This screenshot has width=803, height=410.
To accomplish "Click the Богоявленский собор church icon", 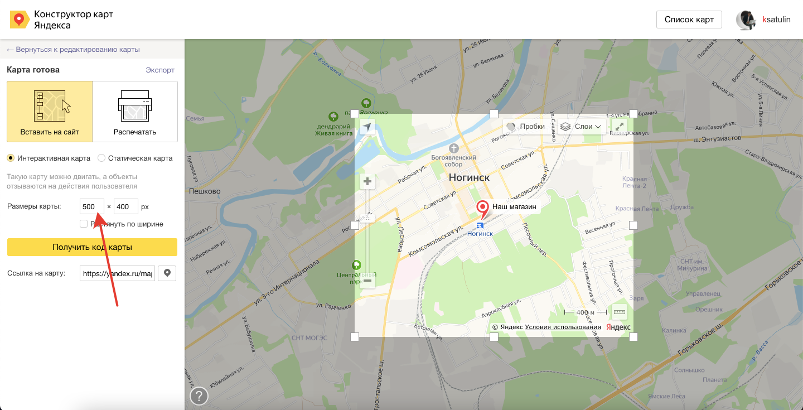I will pos(454,148).
